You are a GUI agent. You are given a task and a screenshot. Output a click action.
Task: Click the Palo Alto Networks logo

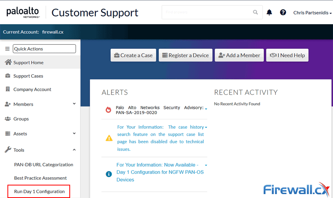(23, 13)
